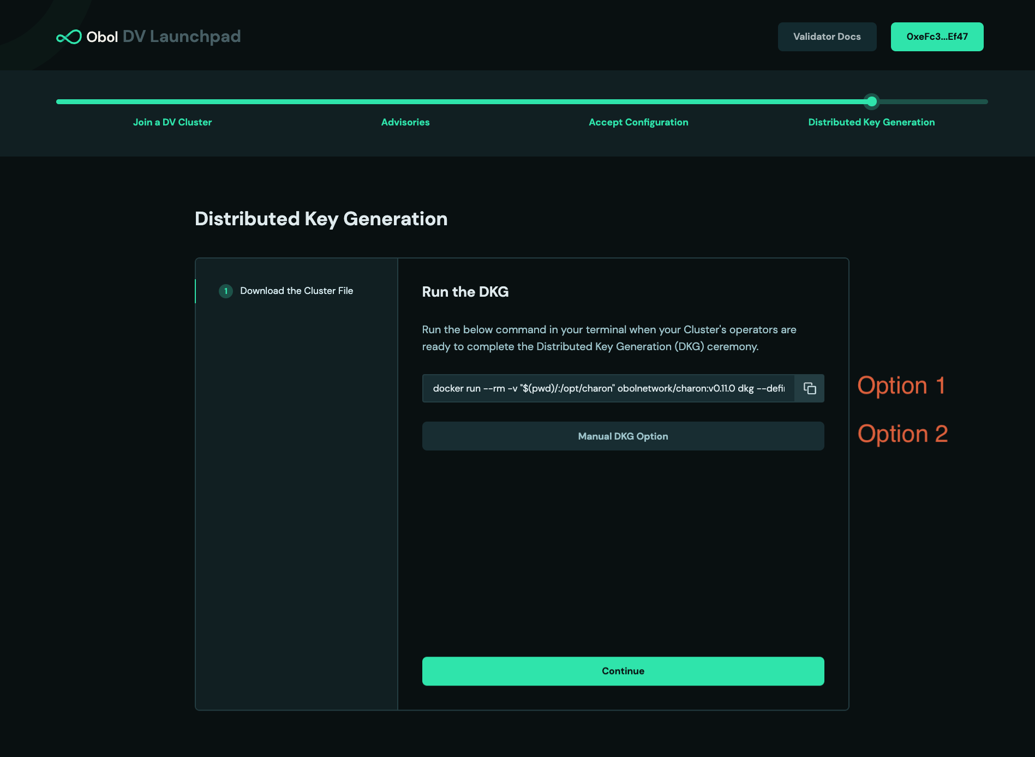Click the Option 2 annotation label
Screen dimensions: 1035x757
[x=902, y=434]
